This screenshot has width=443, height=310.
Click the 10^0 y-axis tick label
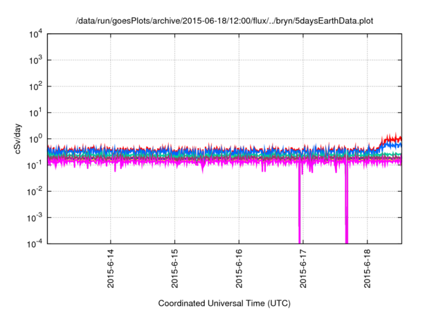(35, 139)
